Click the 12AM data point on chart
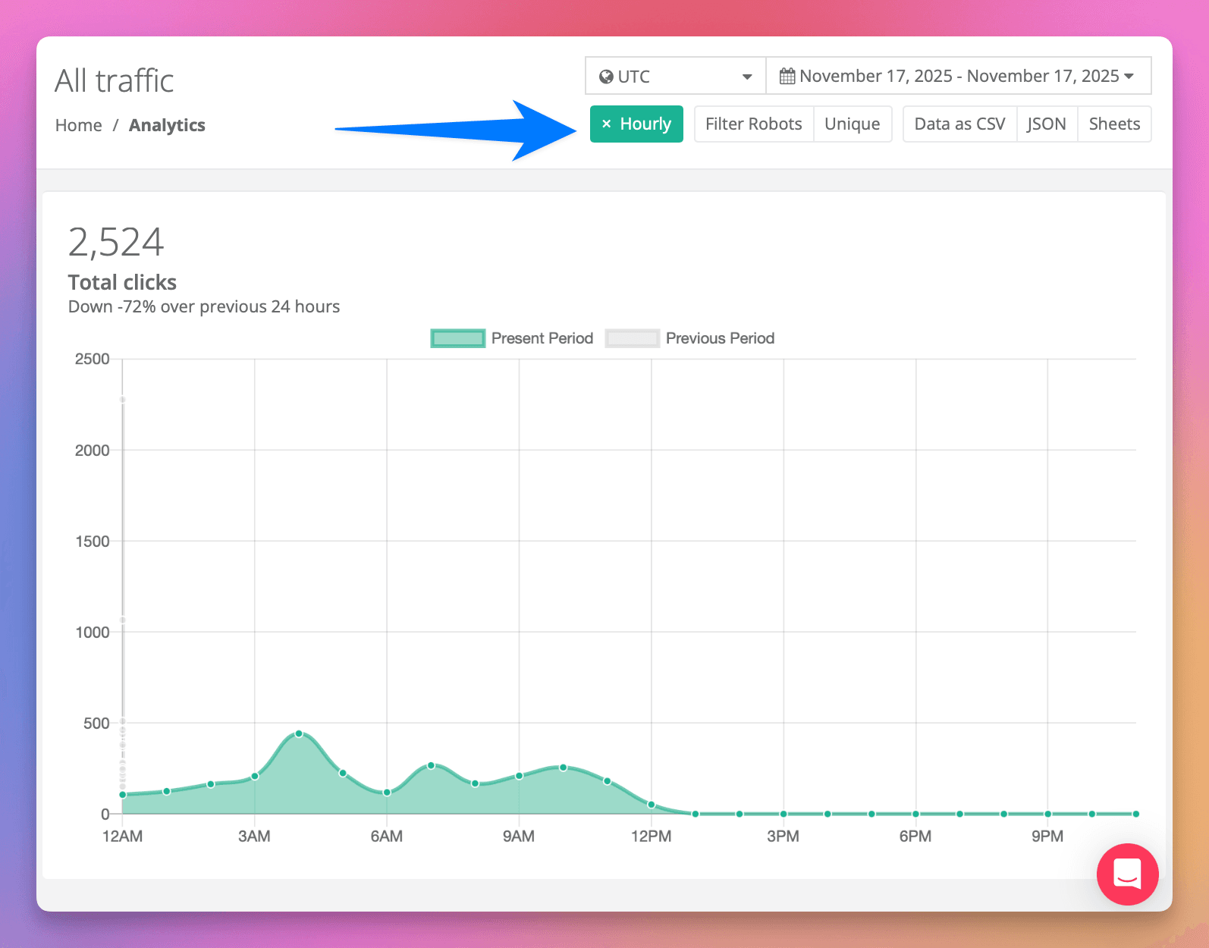Image resolution: width=1209 pixels, height=948 pixels. pyautogui.click(x=123, y=795)
